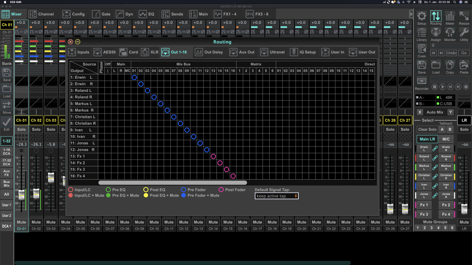Open the Recorder cassette panel
Image resolution: width=472 pixels, height=265 pixels.
click(x=421, y=83)
